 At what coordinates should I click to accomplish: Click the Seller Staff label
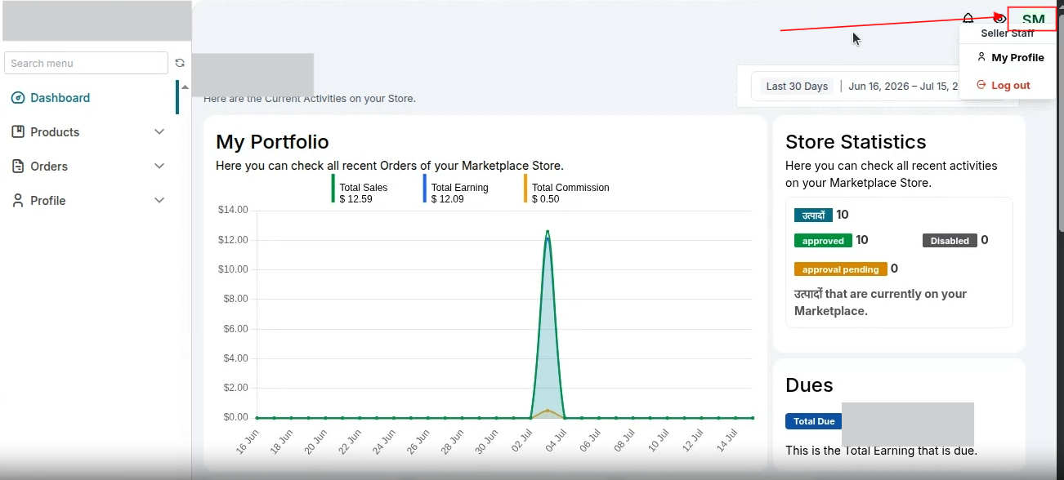click(1007, 33)
